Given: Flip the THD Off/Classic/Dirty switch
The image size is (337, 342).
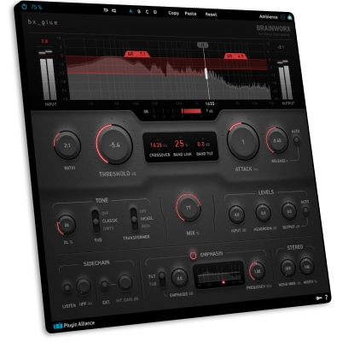Looking at the screenshot, I should (x=96, y=221).
